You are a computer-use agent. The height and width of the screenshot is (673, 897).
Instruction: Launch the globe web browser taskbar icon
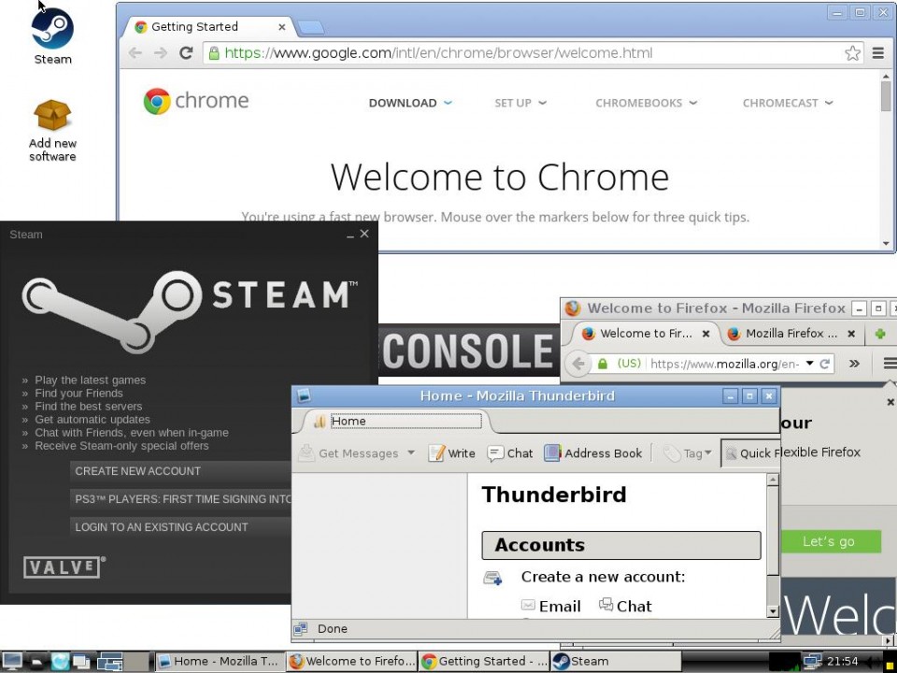[59, 662]
